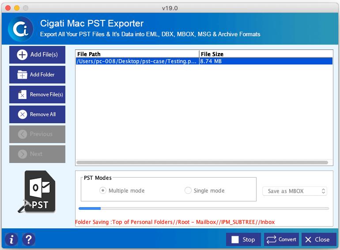Viewport: 340px width, 250px height.
Task: Click the Cigati logo icon
Action: coord(21,29)
